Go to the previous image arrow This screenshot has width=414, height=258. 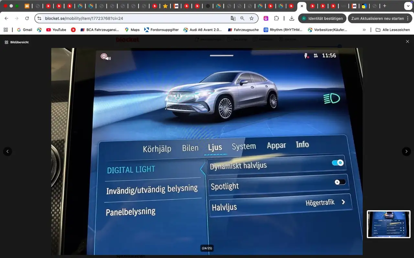point(7,151)
